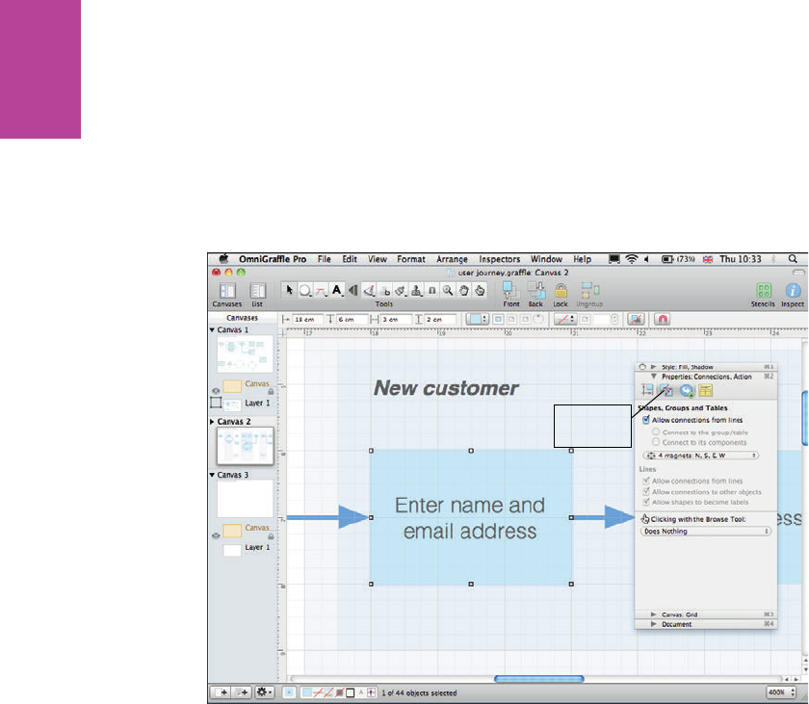This screenshot has height=704, width=809.
Task: Select the Zoom magnifier tool
Action: tap(448, 291)
